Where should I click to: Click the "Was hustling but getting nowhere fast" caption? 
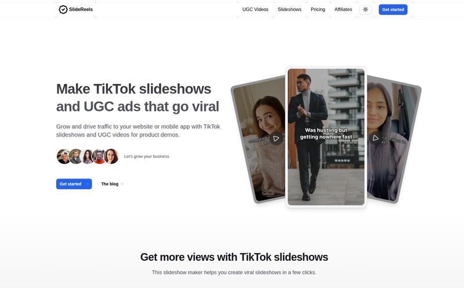(326, 134)
